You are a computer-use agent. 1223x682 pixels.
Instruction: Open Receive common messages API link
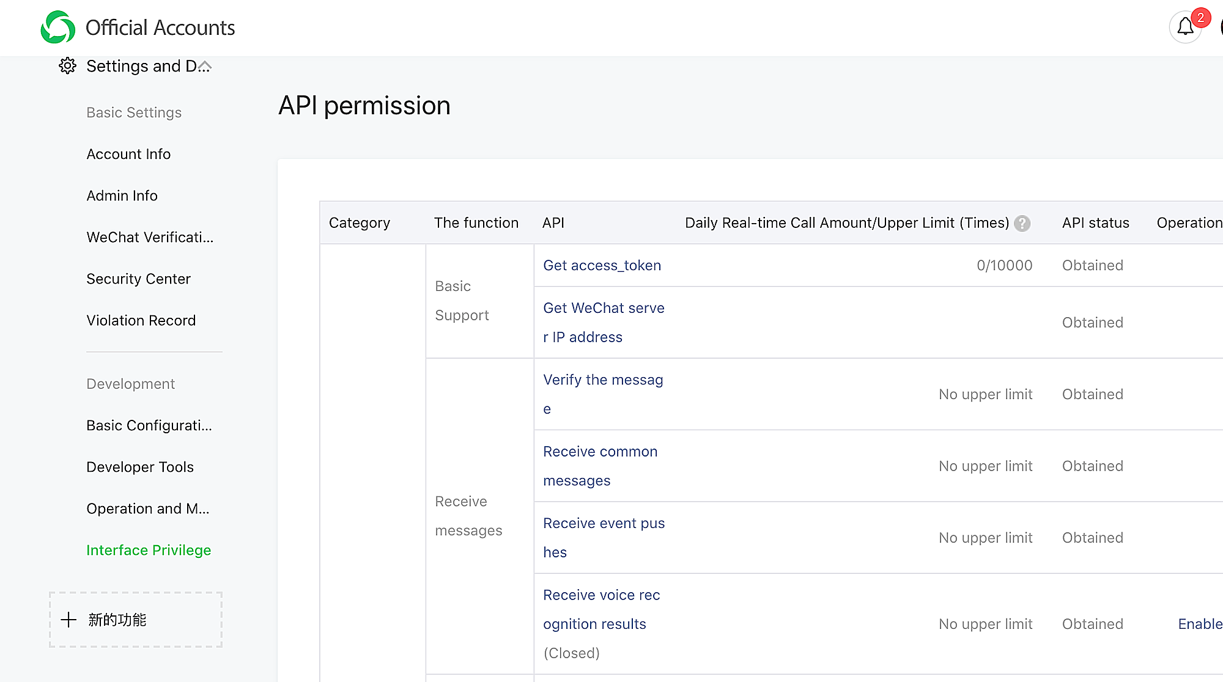click(600, 466)
